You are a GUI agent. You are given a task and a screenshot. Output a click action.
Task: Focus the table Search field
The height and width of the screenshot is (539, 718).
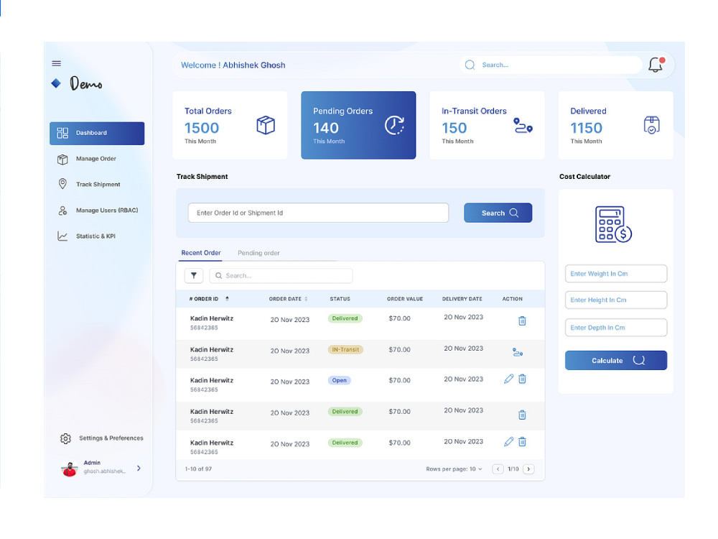pyautogui.click(x=281, y=275)
